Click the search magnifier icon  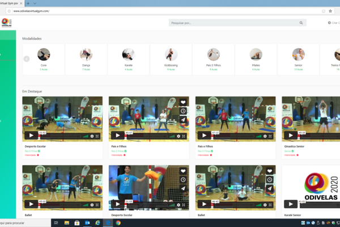coord(301,23)
